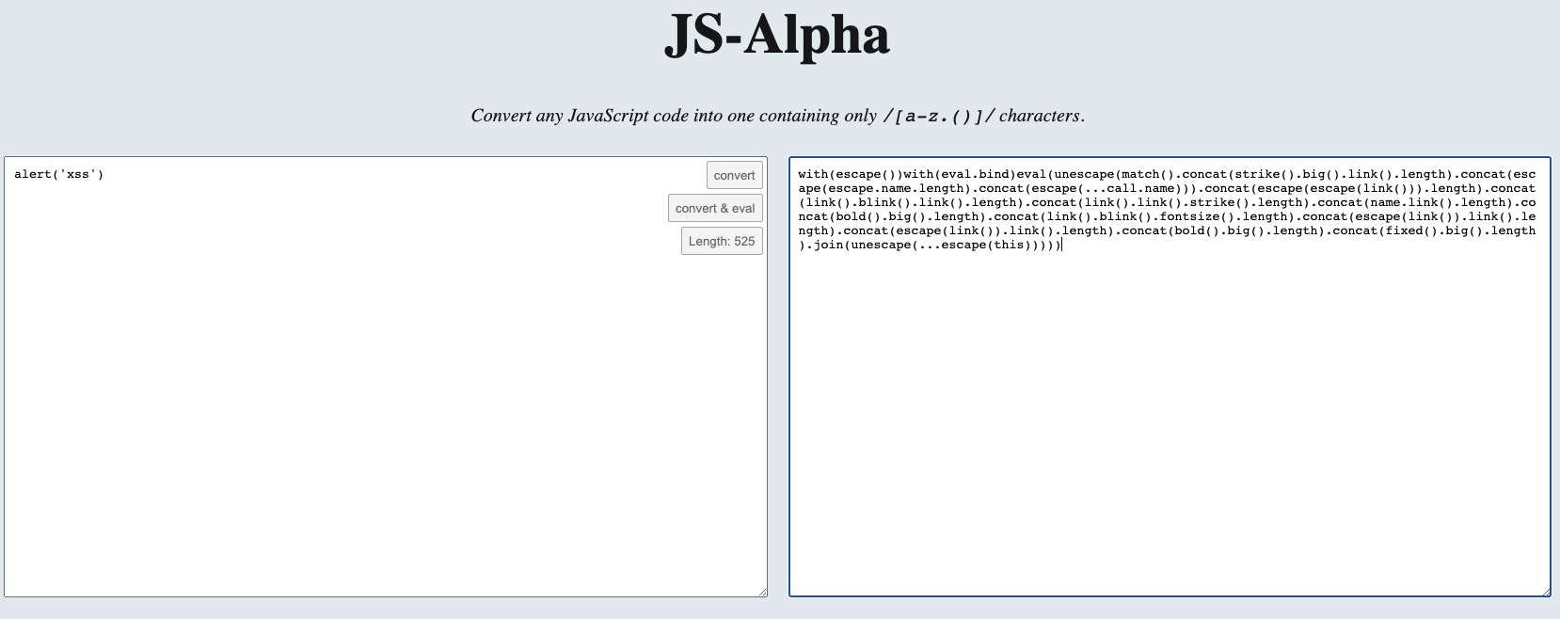Click the convert button
The image size is (1560, 619).
pyautogui.click(x=734, y=175)
